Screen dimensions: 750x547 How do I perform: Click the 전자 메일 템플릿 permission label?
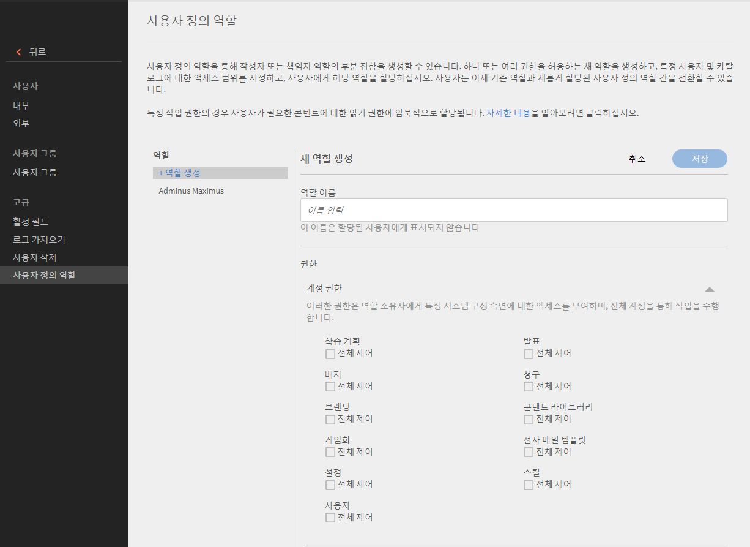click(x=555, y=440)
